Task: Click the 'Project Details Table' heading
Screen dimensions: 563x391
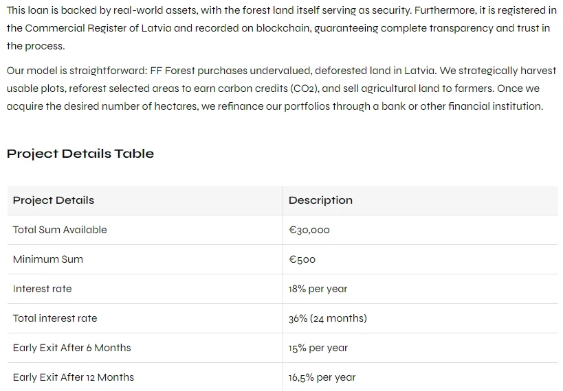Action: tap(80, 154)
